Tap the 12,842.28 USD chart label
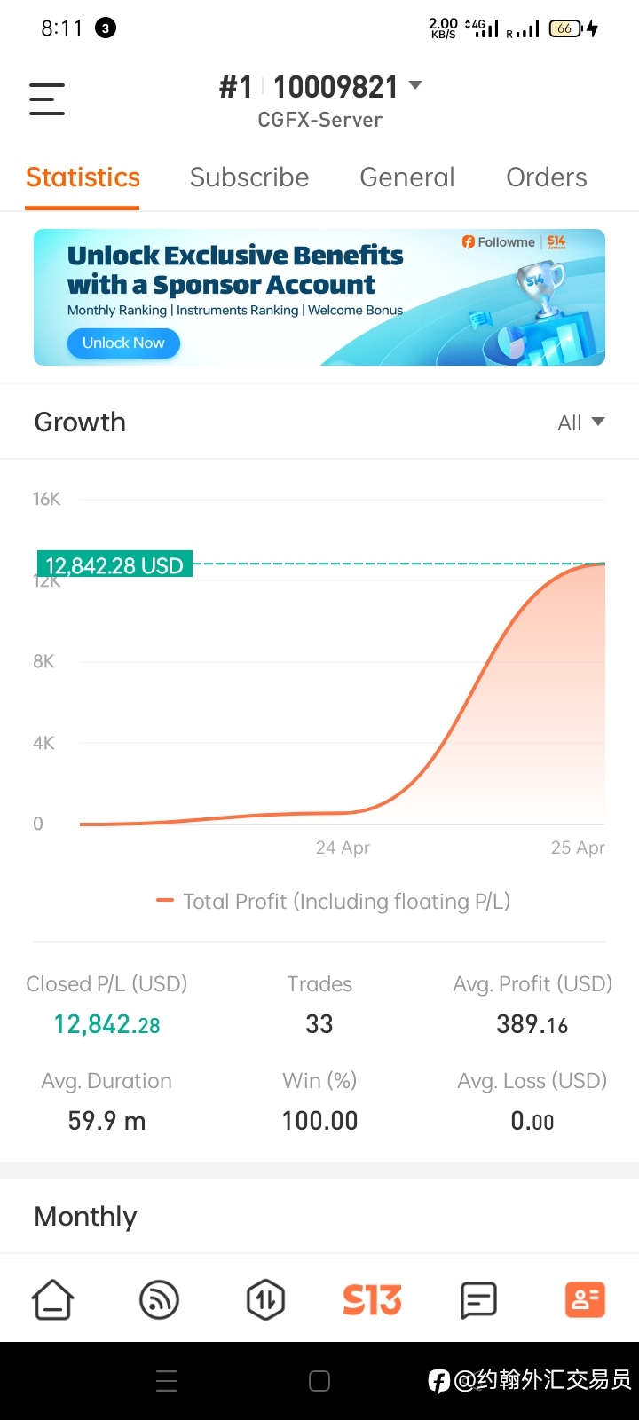 [114, 565]
